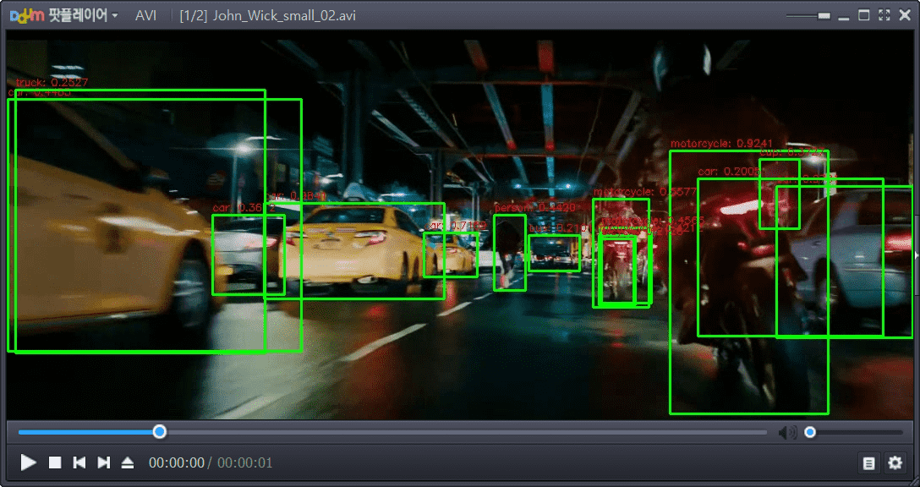
Task: Start playback with the Play button
Action: (x=28, y=462)
